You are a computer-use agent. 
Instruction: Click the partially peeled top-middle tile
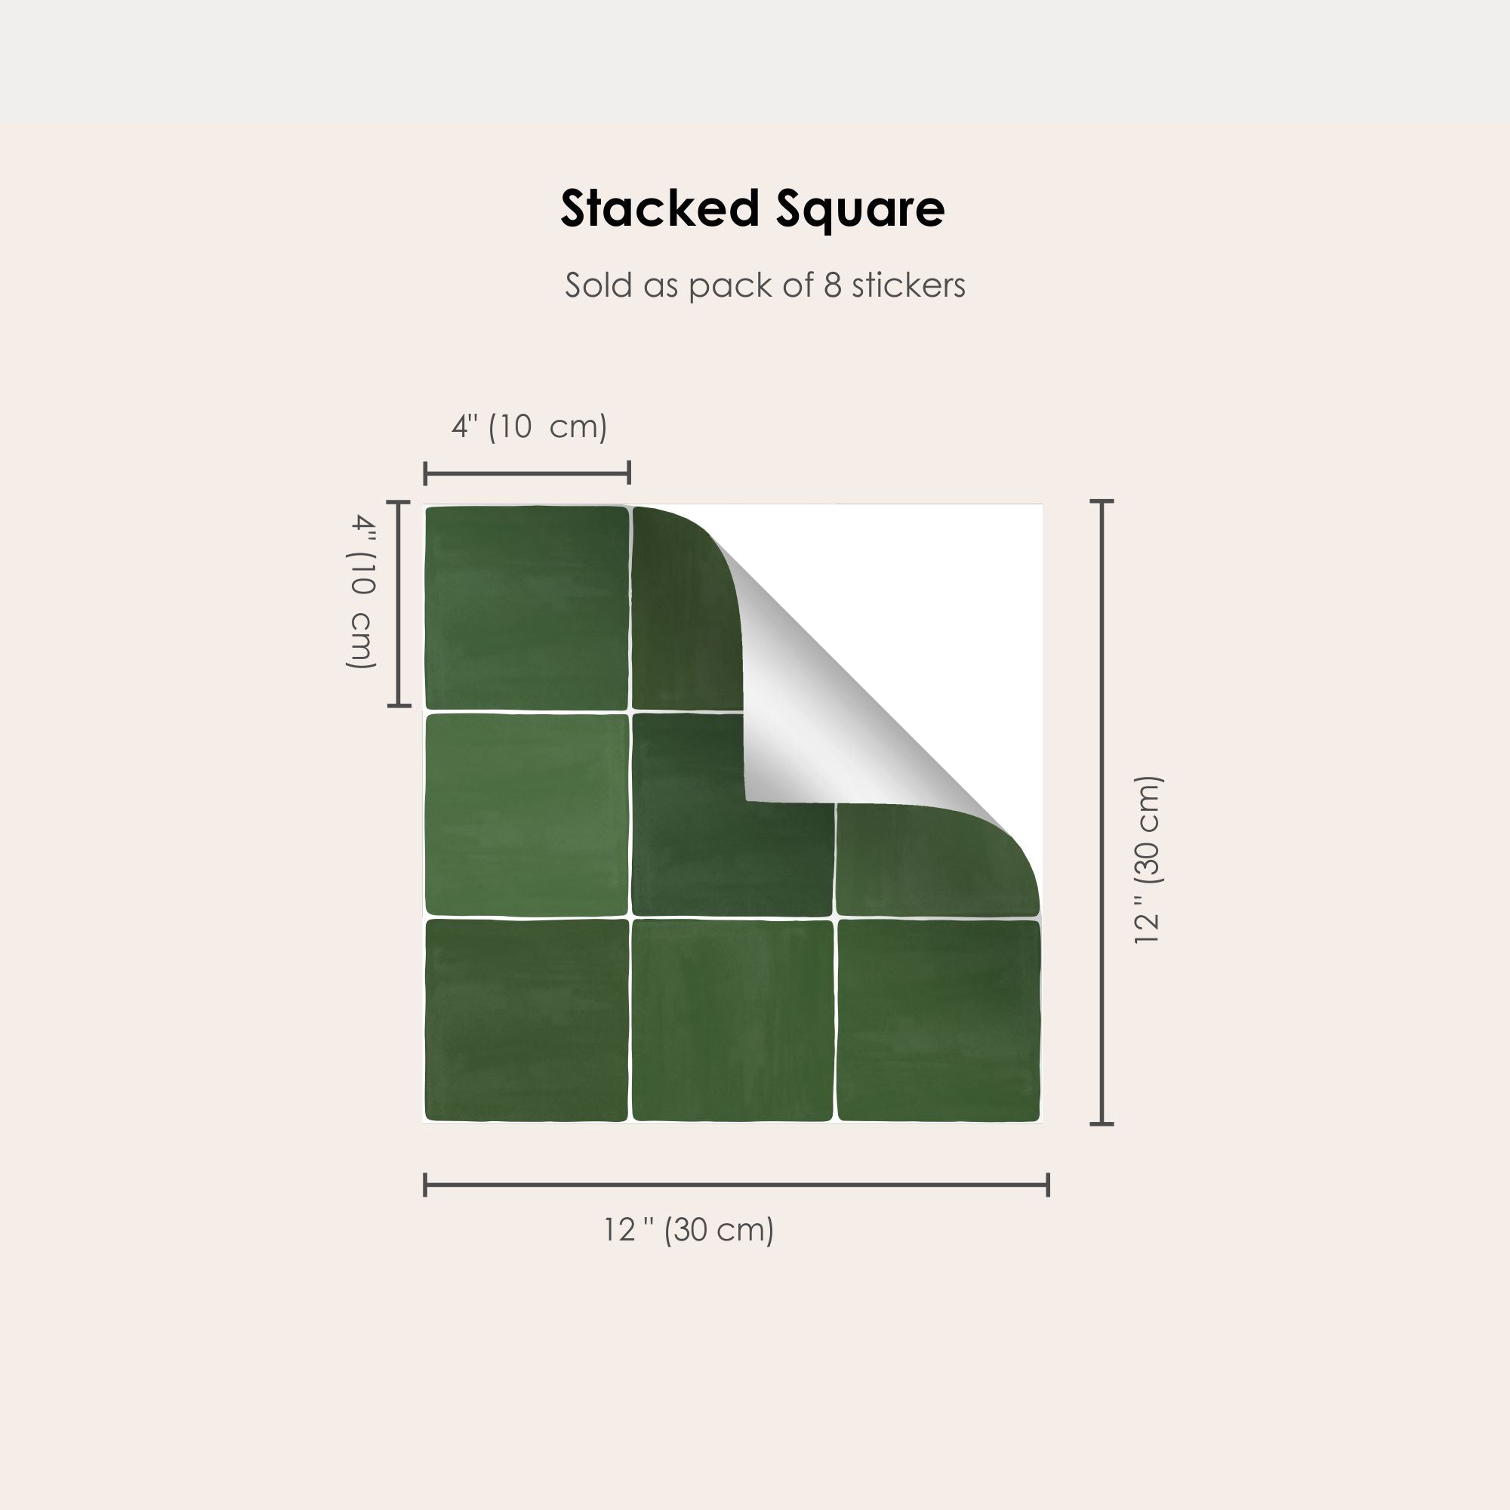[680, 618]
